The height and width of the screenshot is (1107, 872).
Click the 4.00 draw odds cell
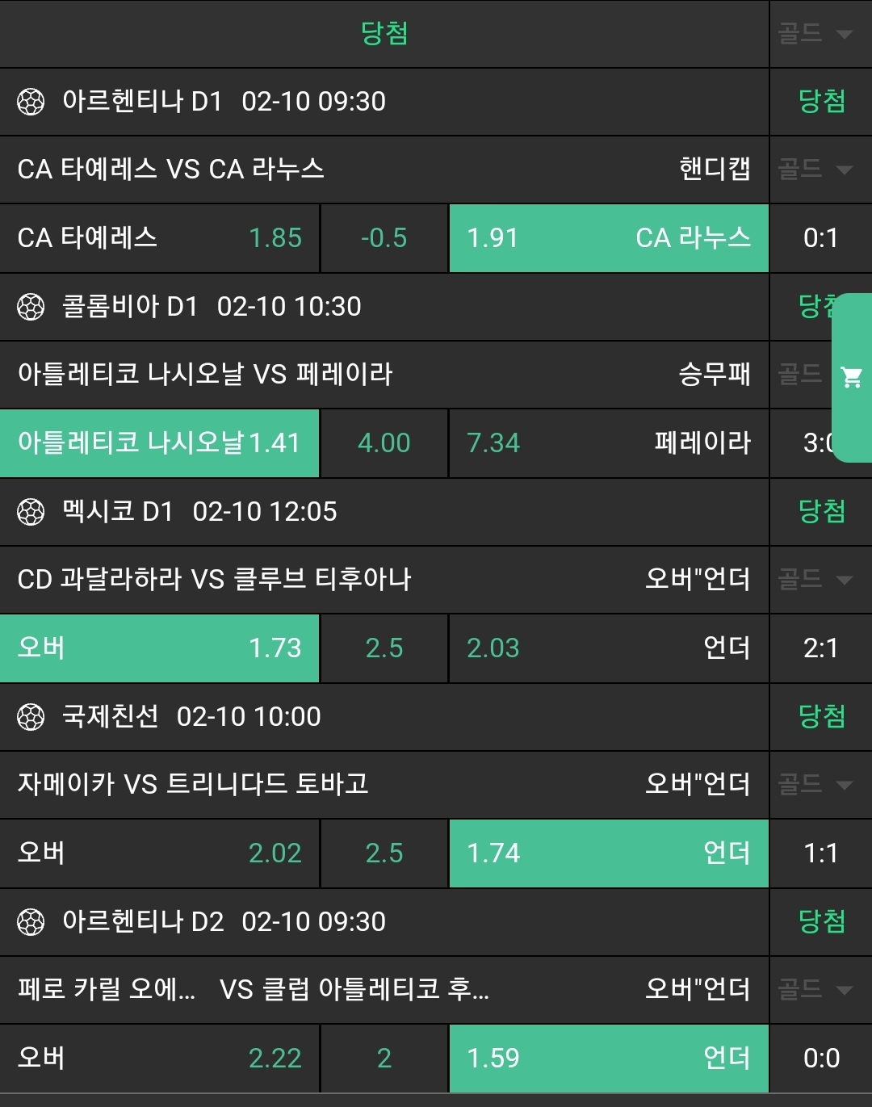(384, 443)
